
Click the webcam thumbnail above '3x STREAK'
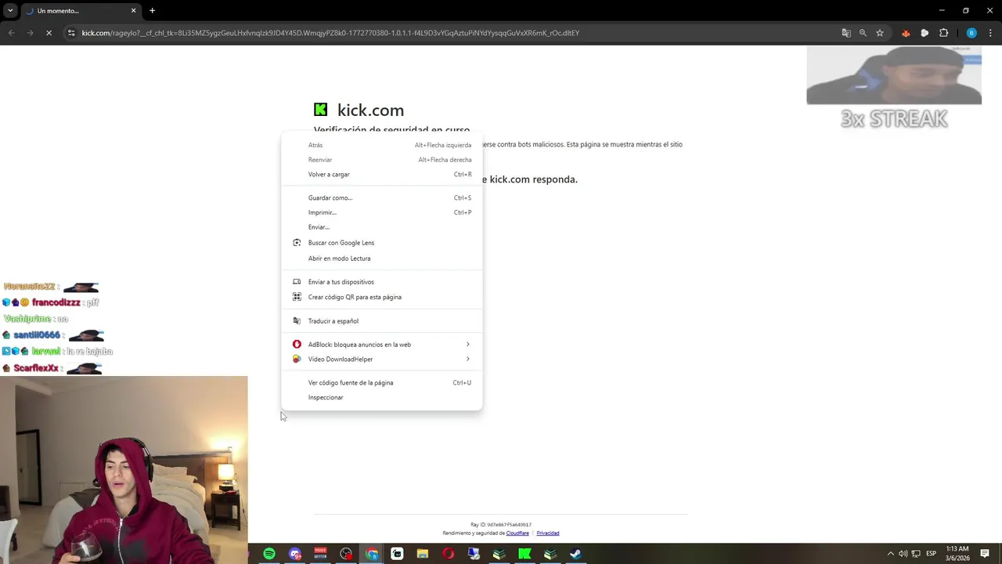tap(894, 75)
